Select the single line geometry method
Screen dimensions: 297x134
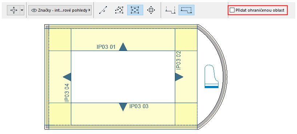(x=103, y=10)
